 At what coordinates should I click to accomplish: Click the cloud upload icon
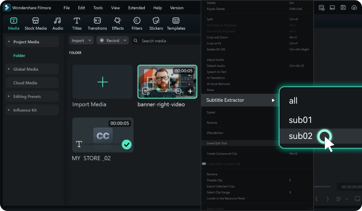tap(354, 8)
